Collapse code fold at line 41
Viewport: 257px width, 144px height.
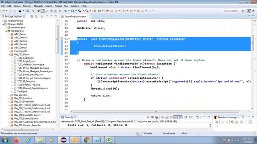(69, 39)
